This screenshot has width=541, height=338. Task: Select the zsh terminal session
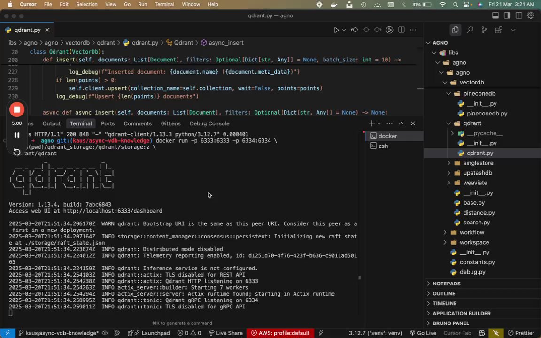[394, 146]
